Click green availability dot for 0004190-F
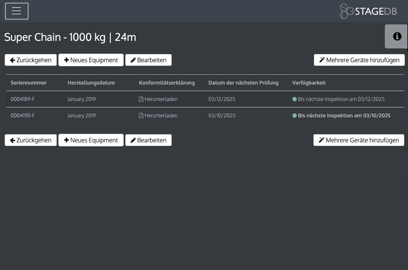Viewport: 408px width, 270px height. point(295,116)
